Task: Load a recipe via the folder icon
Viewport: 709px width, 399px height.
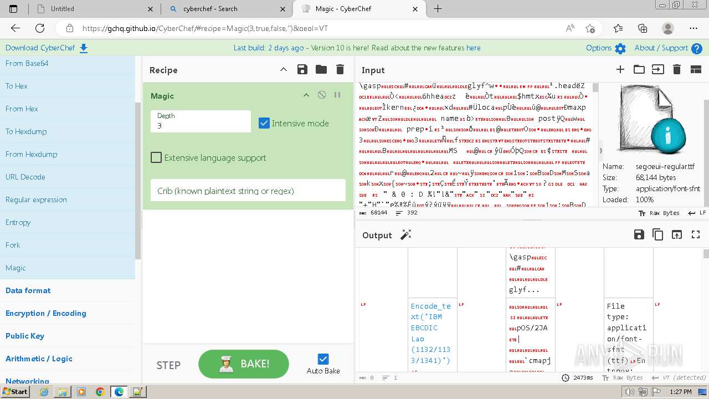Action: click(321, 69)
